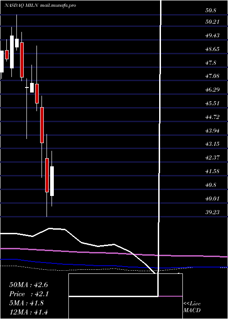The height and width of the screenshot is (319, 228).
Task: Click the 42.37 price axis label
Action: [212, 158]
